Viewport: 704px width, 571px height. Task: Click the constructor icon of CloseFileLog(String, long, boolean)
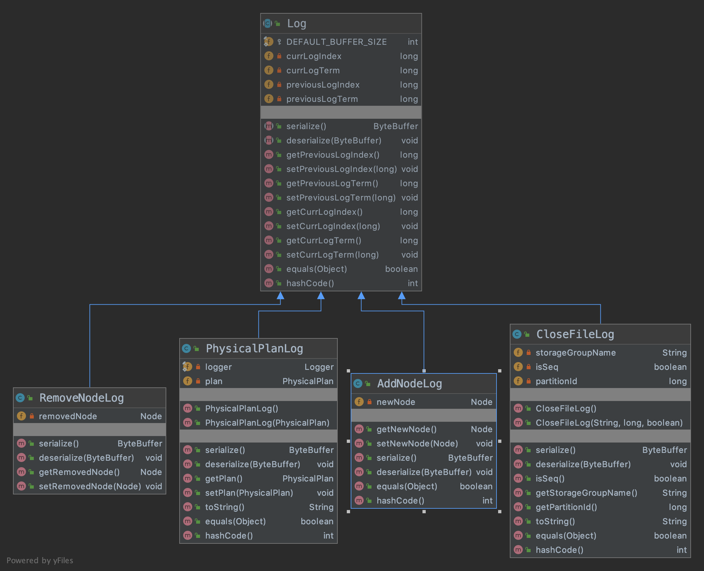click(518, 423)
